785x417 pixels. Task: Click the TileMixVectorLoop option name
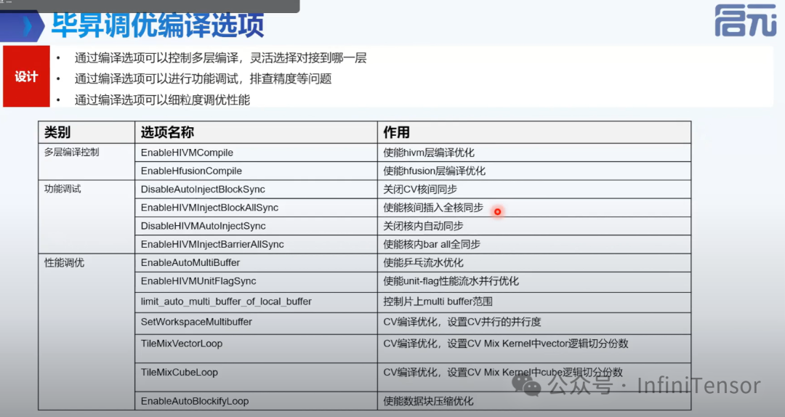181,344
